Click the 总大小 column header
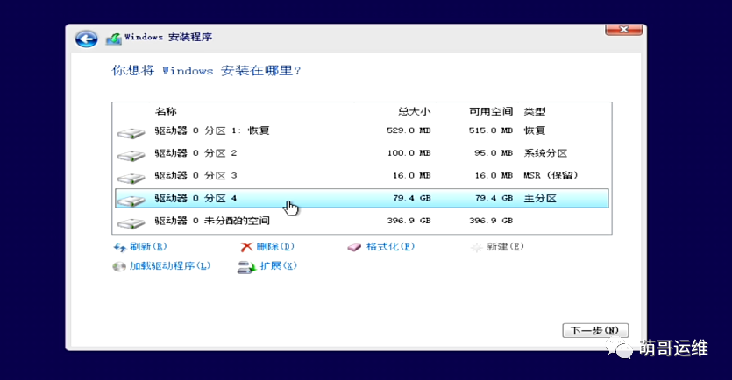The image size is (732, 380). coord(414,111)
